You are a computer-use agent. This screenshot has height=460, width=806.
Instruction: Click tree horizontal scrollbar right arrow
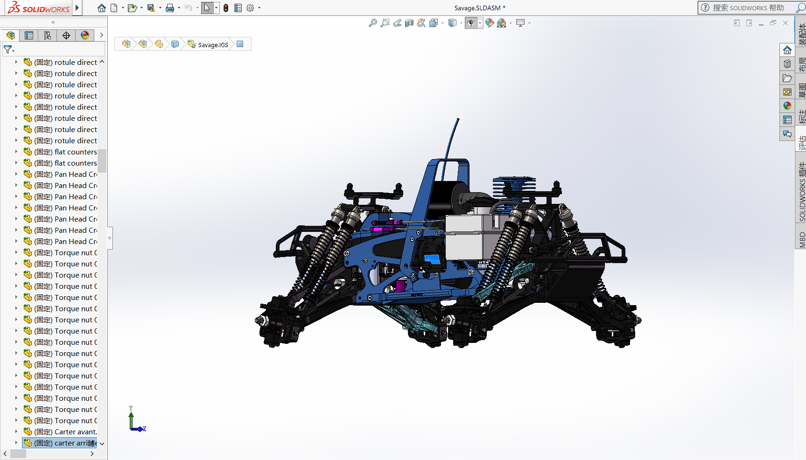pyautogui.click(x=92, y=453)
